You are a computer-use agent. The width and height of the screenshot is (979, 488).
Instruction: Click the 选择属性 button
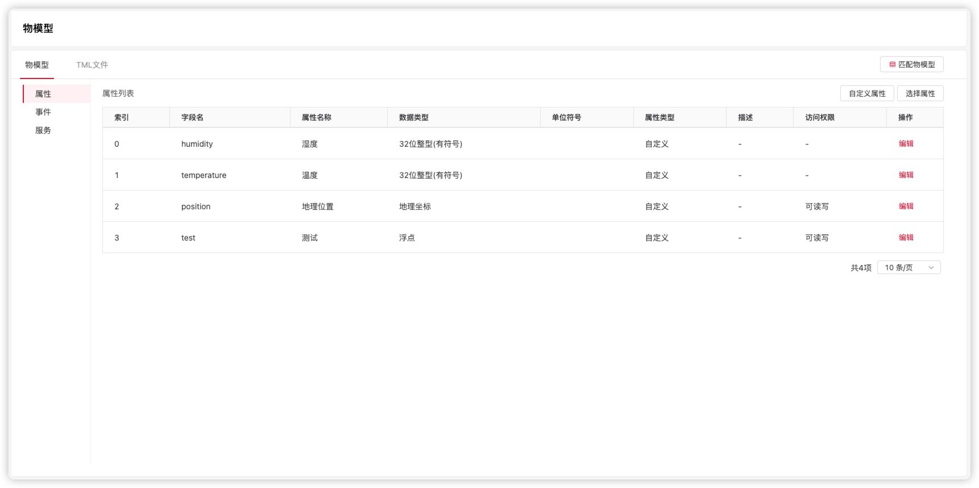pos(920,93)
